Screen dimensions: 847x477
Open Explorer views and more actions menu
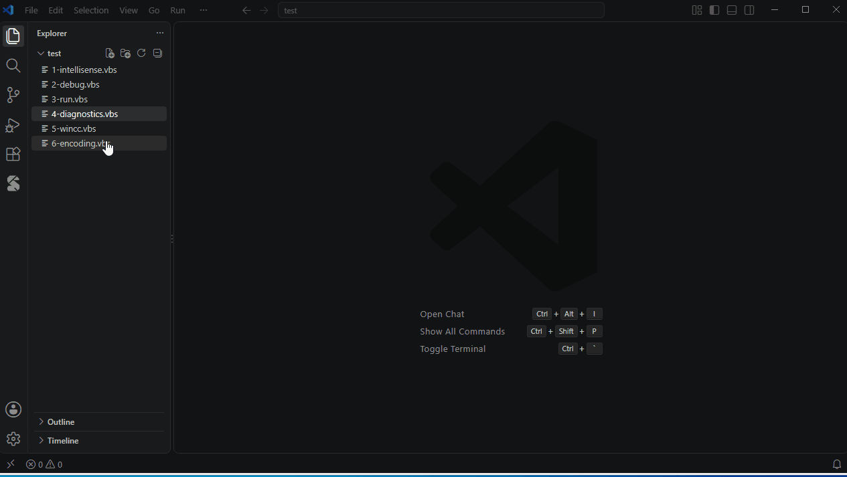point(159,33)
